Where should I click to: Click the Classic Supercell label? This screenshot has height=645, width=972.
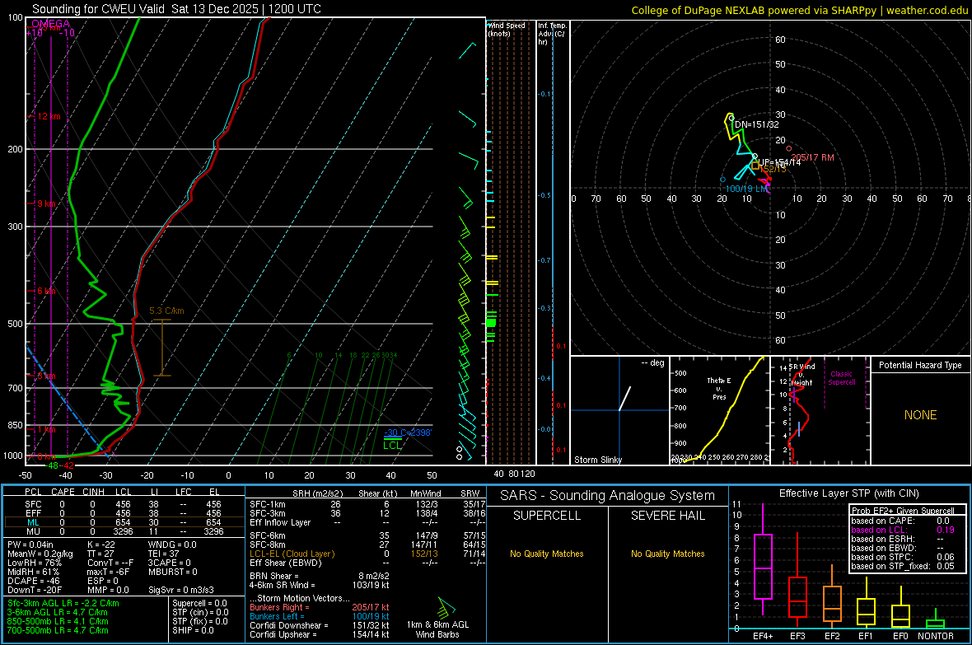coord(841,378)
